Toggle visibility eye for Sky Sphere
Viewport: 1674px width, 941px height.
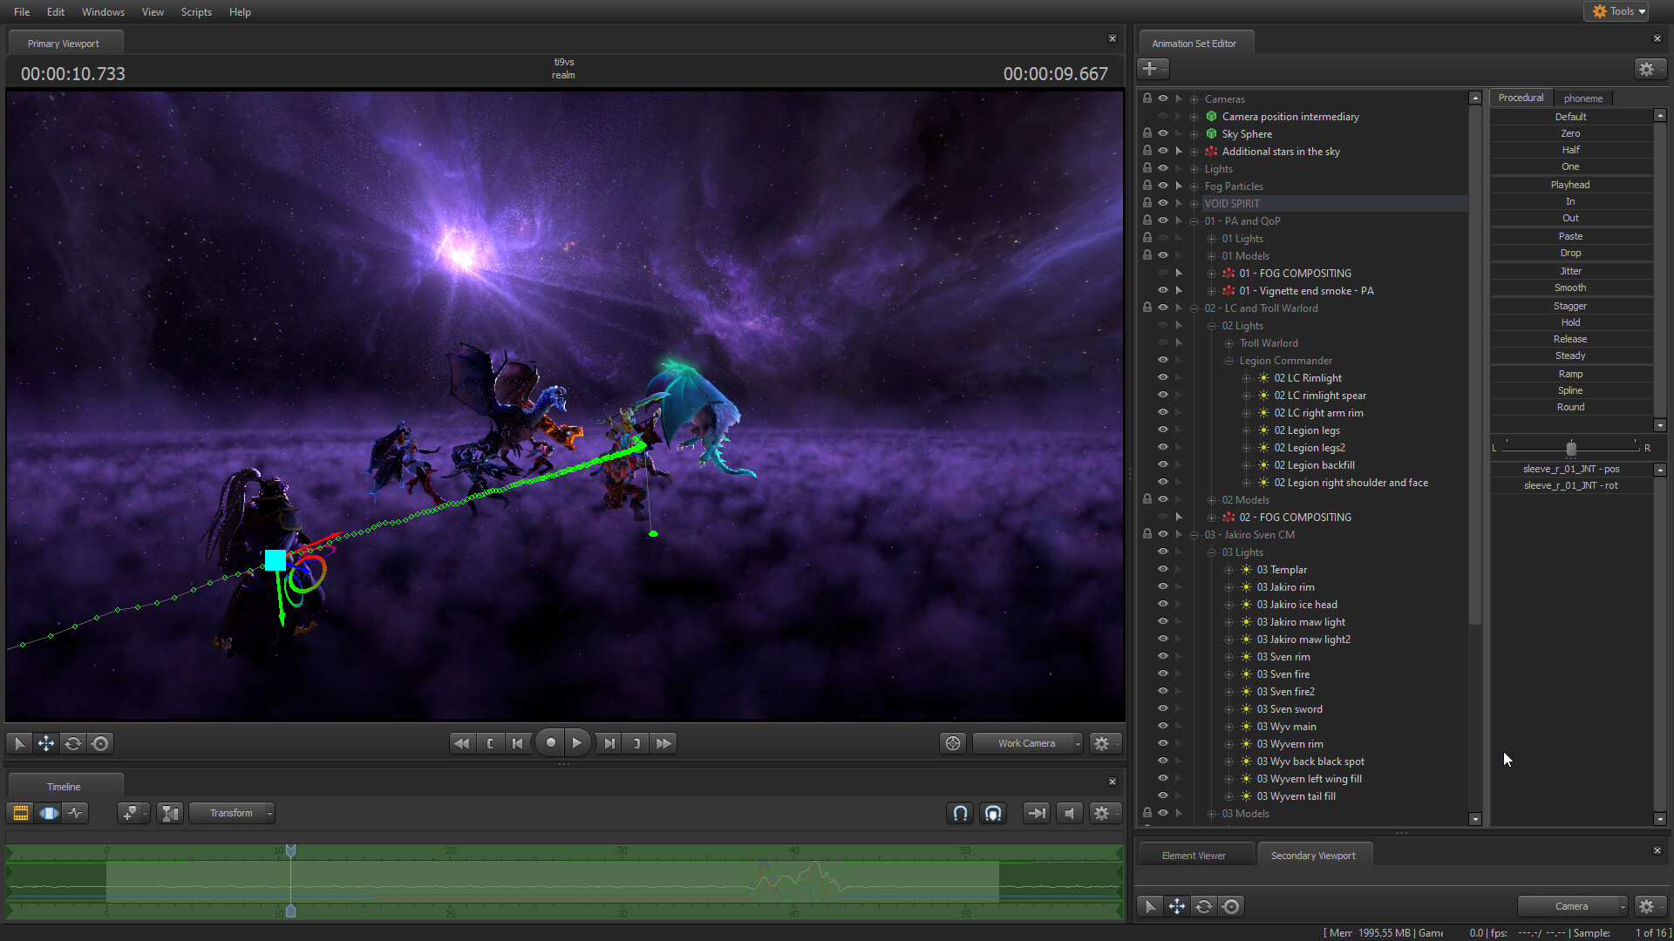(x=1163, y=133)
